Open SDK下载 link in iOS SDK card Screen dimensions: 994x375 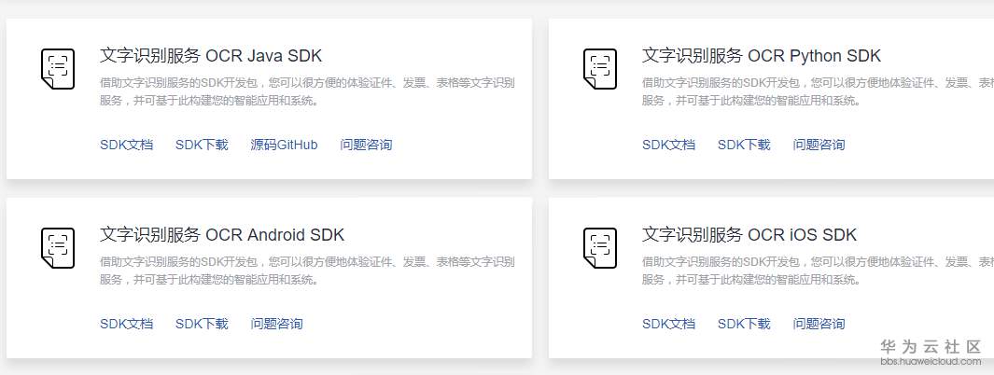click(744, 325)
